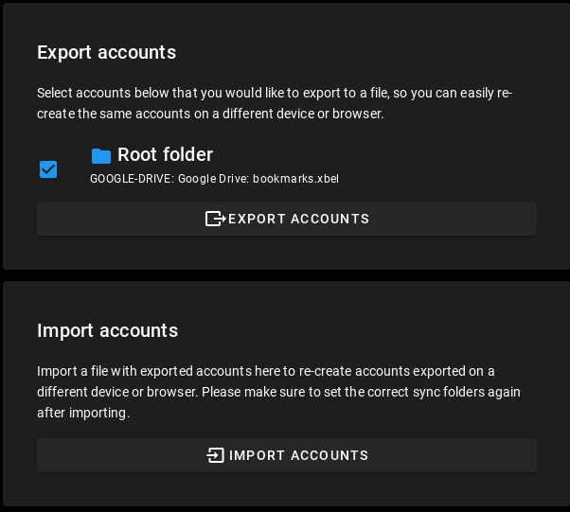Click the GOOGLE-DRIVE account type label

[131, 179]
